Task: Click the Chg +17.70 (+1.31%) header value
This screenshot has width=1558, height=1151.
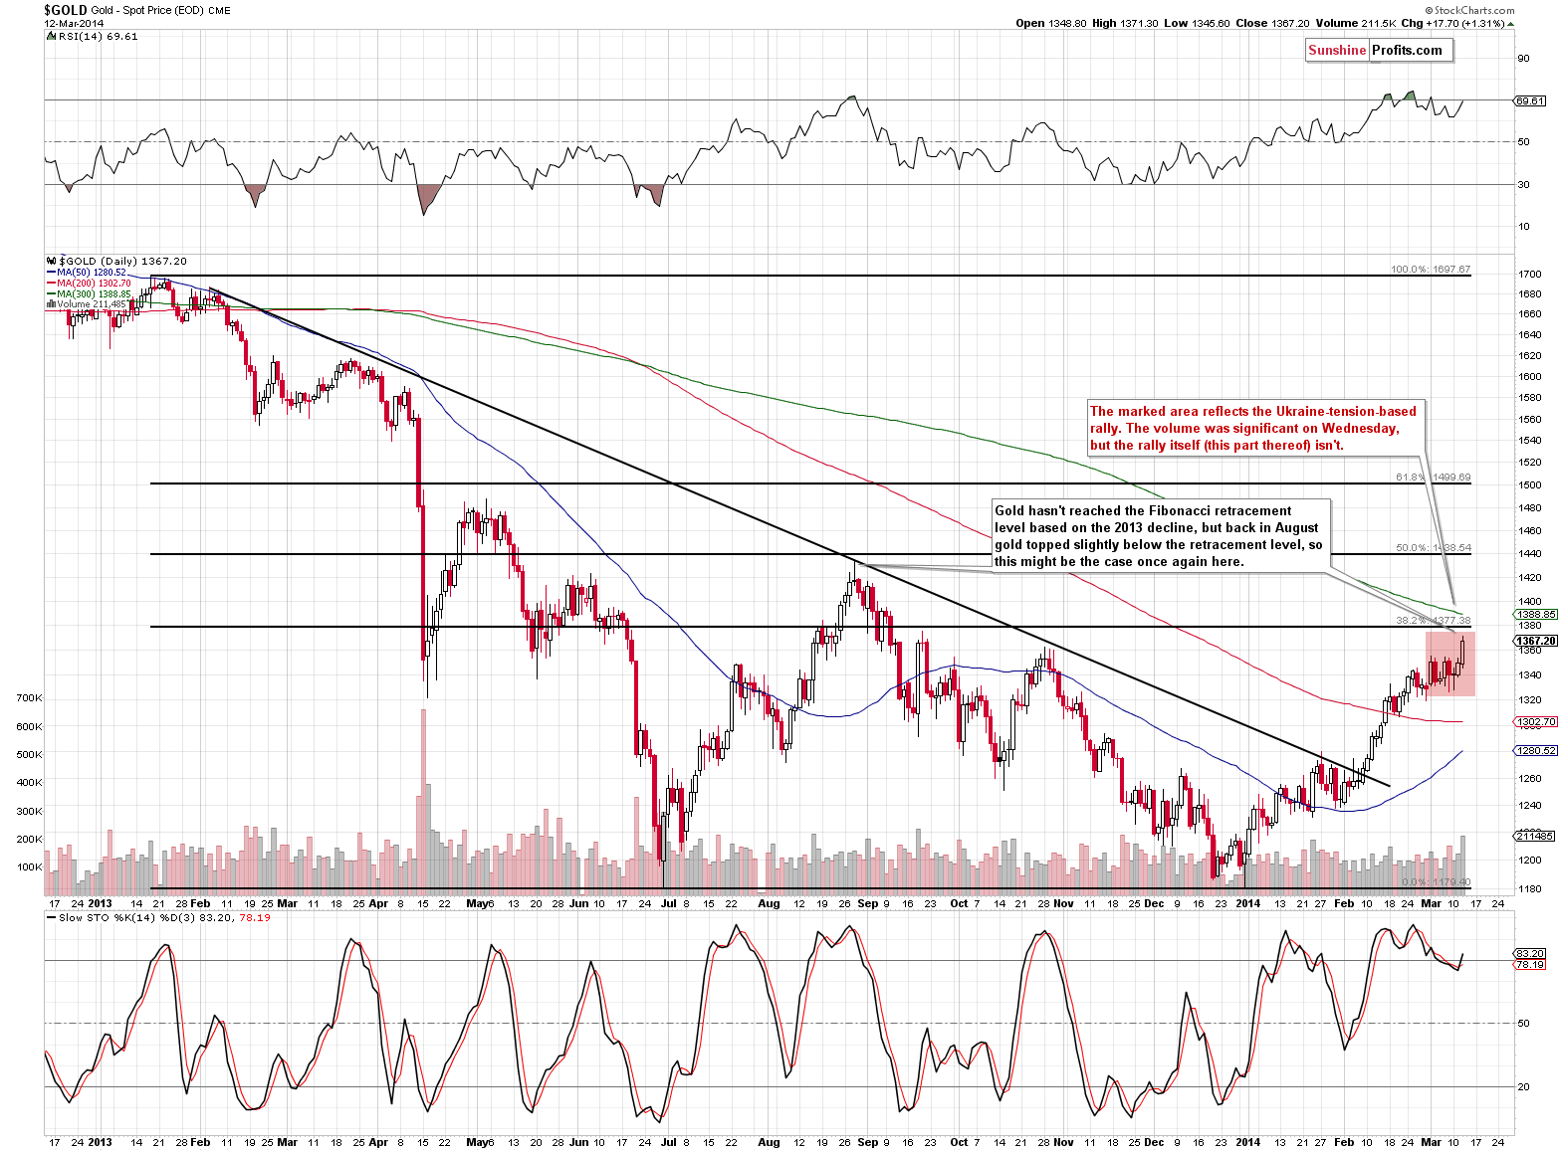Action: pyautogui.click(x=1454, y=23)
